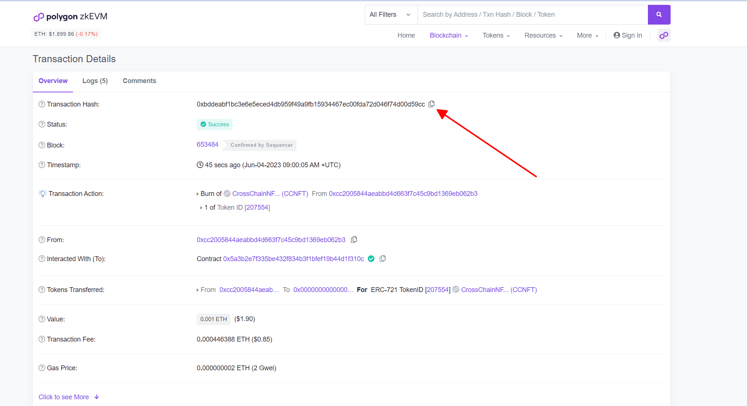Click help icon next to Transaction Fee
This screenshot has width=747, height=406.
point(42,339)
